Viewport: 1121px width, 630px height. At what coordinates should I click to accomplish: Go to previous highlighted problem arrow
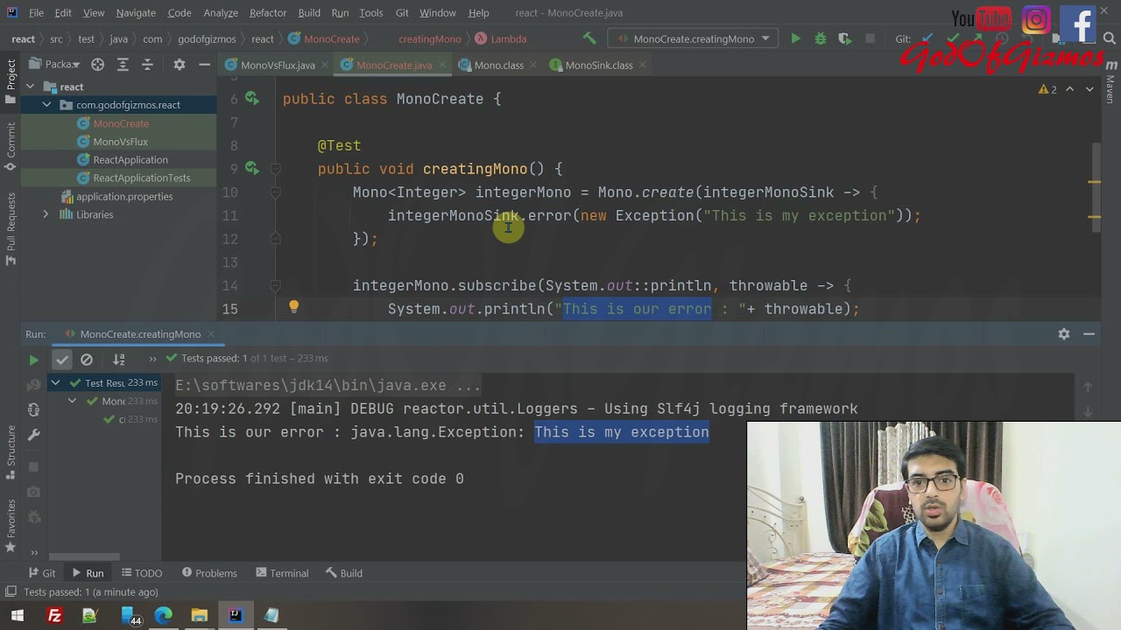coord(1070,89)
